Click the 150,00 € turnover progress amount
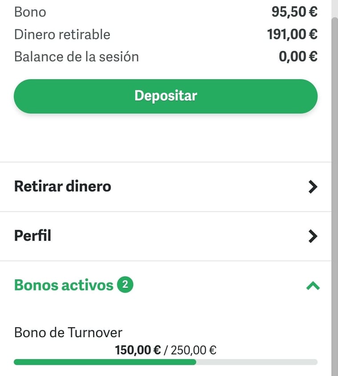Image resolution: width=338 pixels, height=376 pixels. pyautogui.click(x=138, y=350)
